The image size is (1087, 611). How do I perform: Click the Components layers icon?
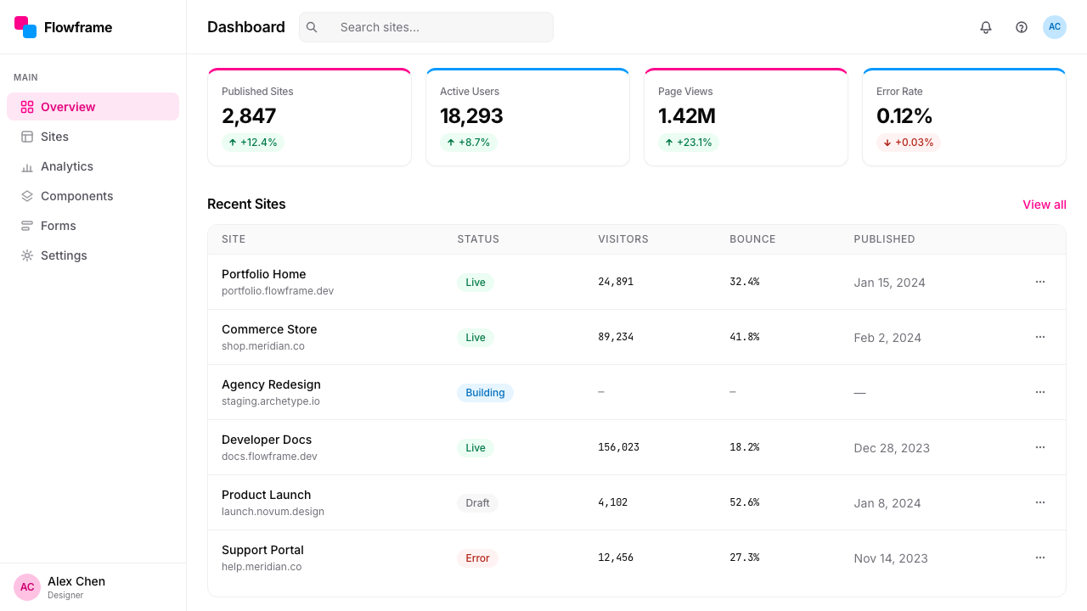(x=27, y=196)
